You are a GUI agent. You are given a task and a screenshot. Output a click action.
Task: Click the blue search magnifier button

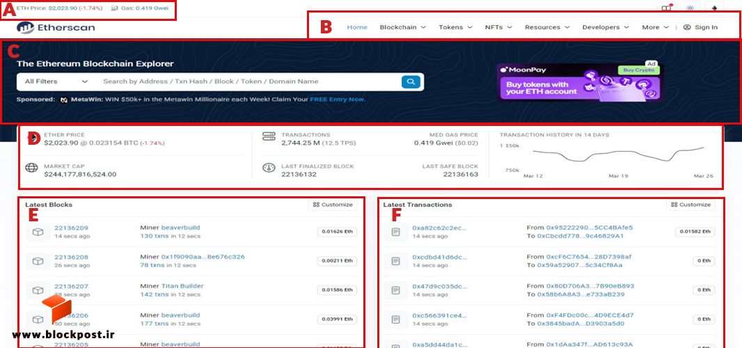pyautogui.click(x=411, y=81)
